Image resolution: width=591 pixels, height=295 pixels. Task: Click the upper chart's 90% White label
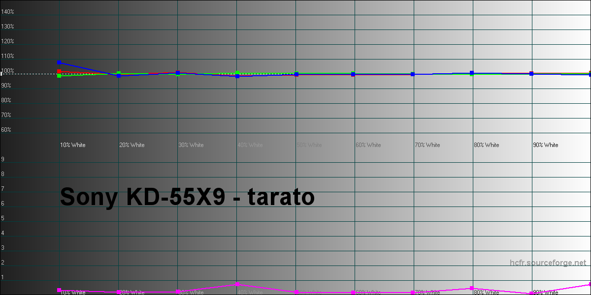(x=546, y=145)
